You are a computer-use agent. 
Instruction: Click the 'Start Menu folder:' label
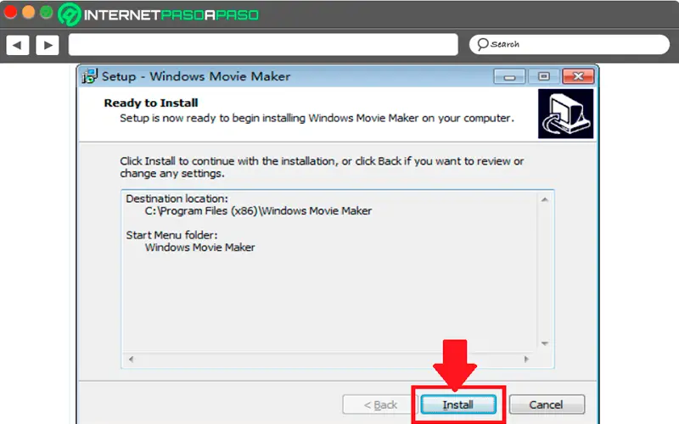[171, 235]
